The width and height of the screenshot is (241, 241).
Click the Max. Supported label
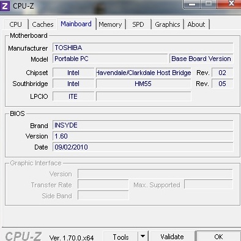157,185
